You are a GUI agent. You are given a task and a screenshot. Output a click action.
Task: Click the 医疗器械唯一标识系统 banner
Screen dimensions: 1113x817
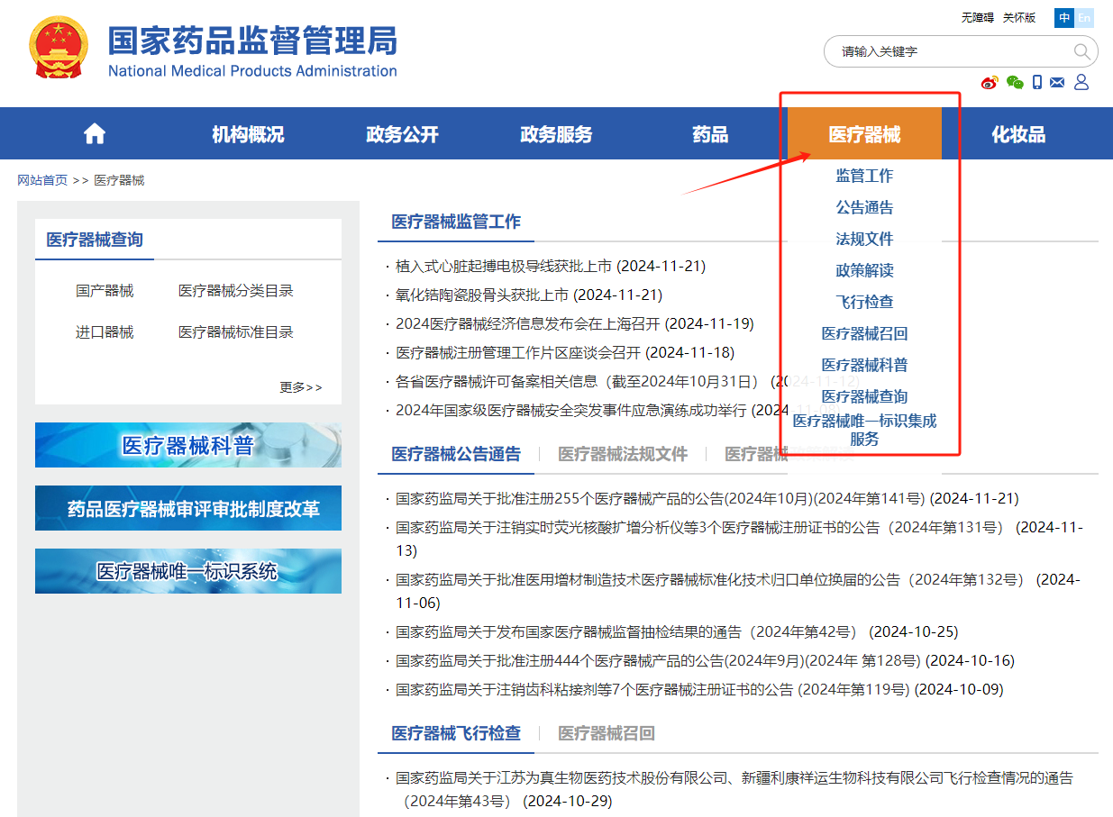(x=188, y=571)
